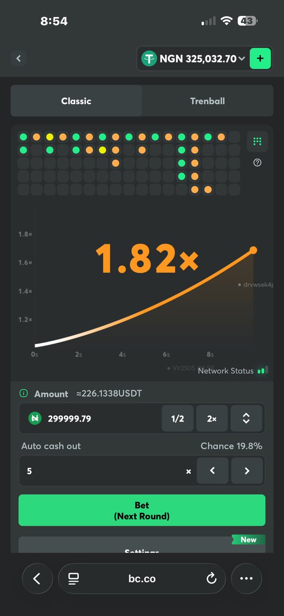Screen dimensions: 284x616
Task: Open the browser three-dots menu
Action: [x=246, y=579]
